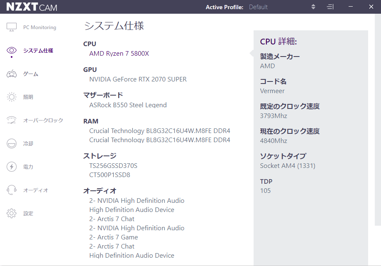Select システム仕様 in the sidebar
381x266 pixels.
[x=38, y=50]
